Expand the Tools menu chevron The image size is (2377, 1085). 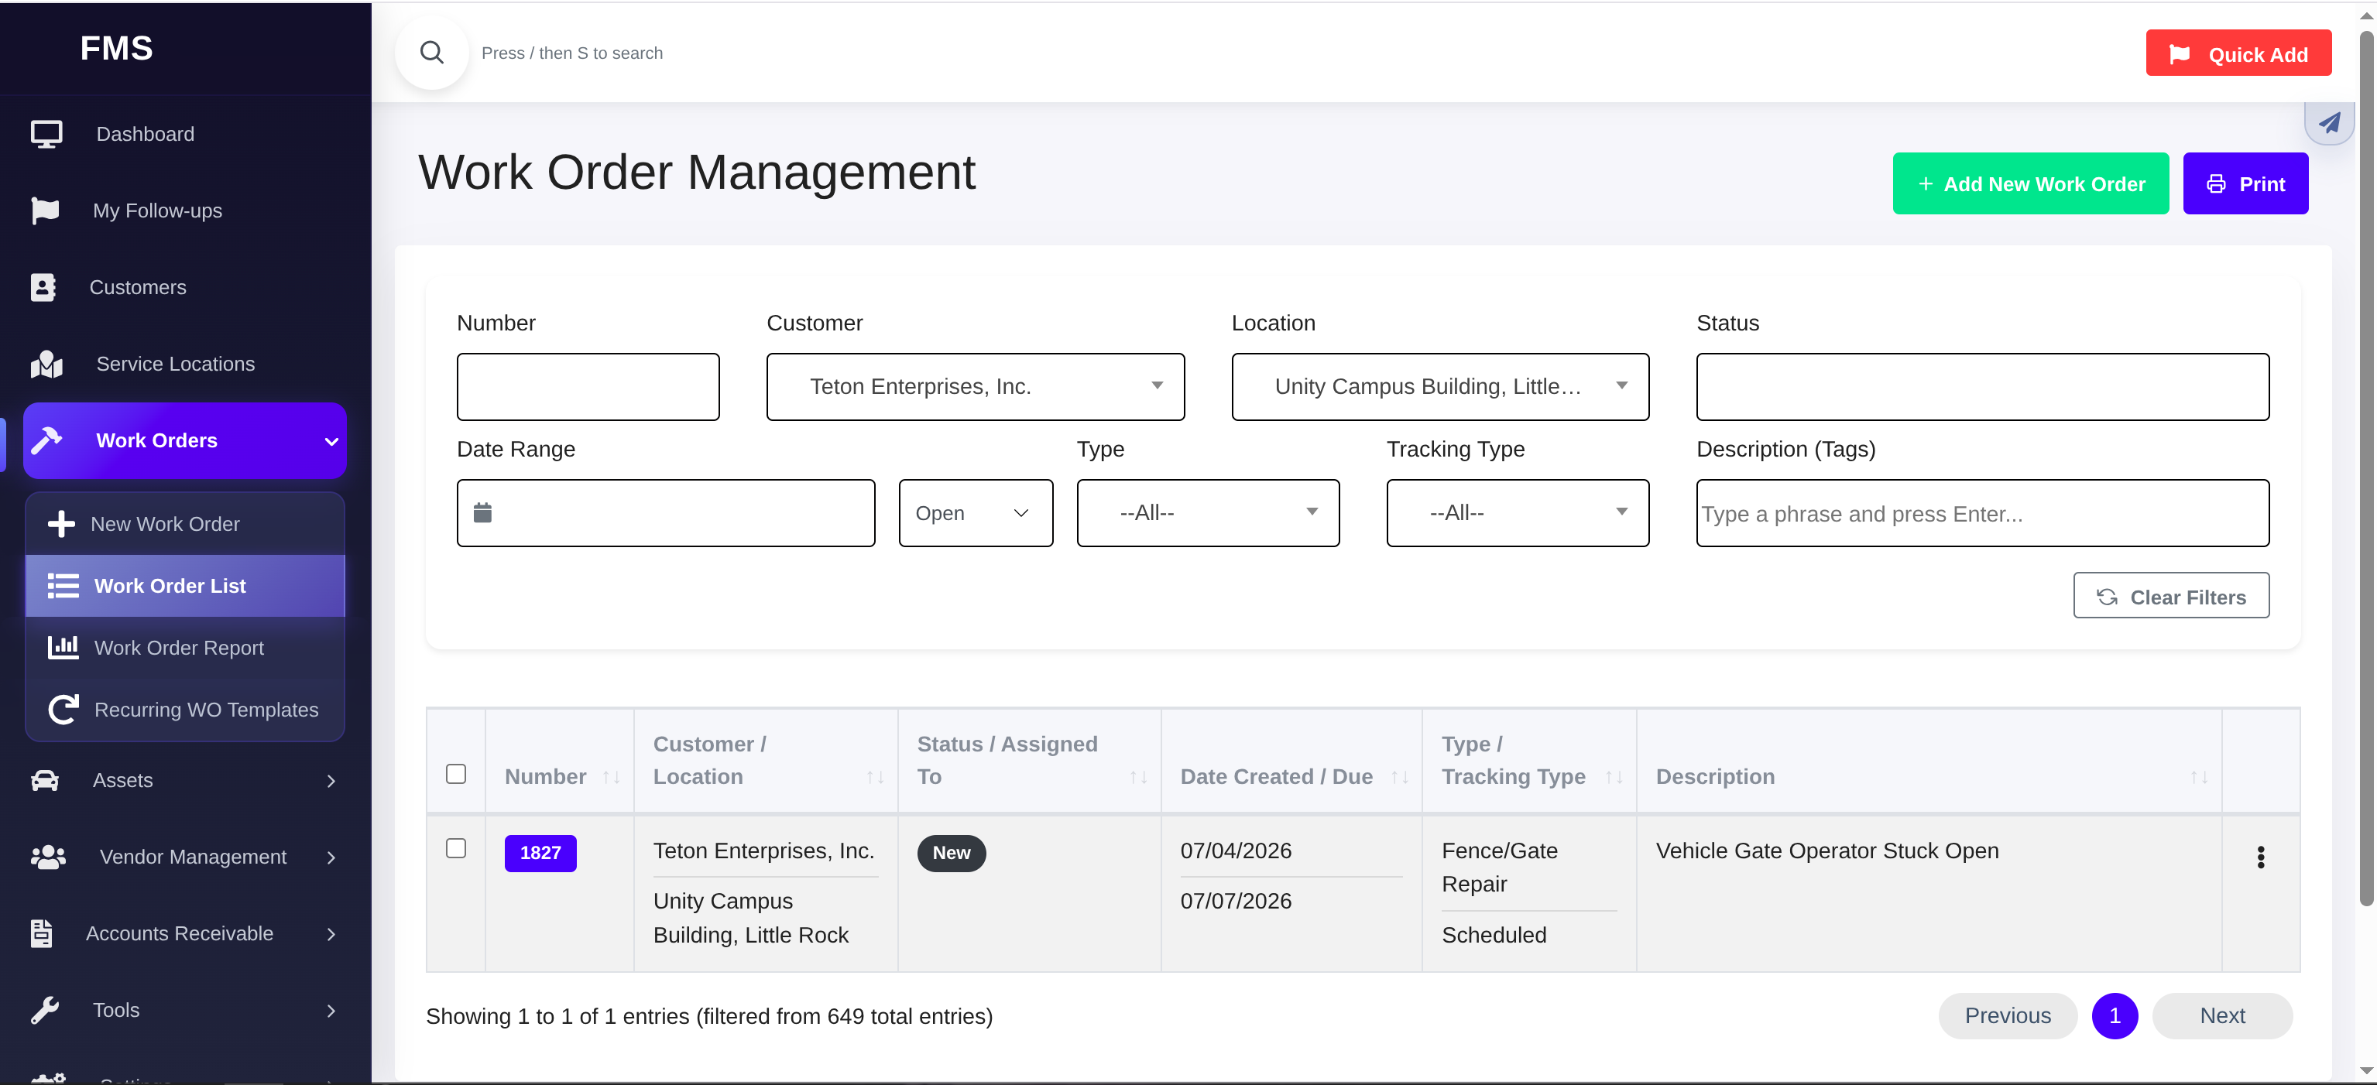[x=331, y=1011]
